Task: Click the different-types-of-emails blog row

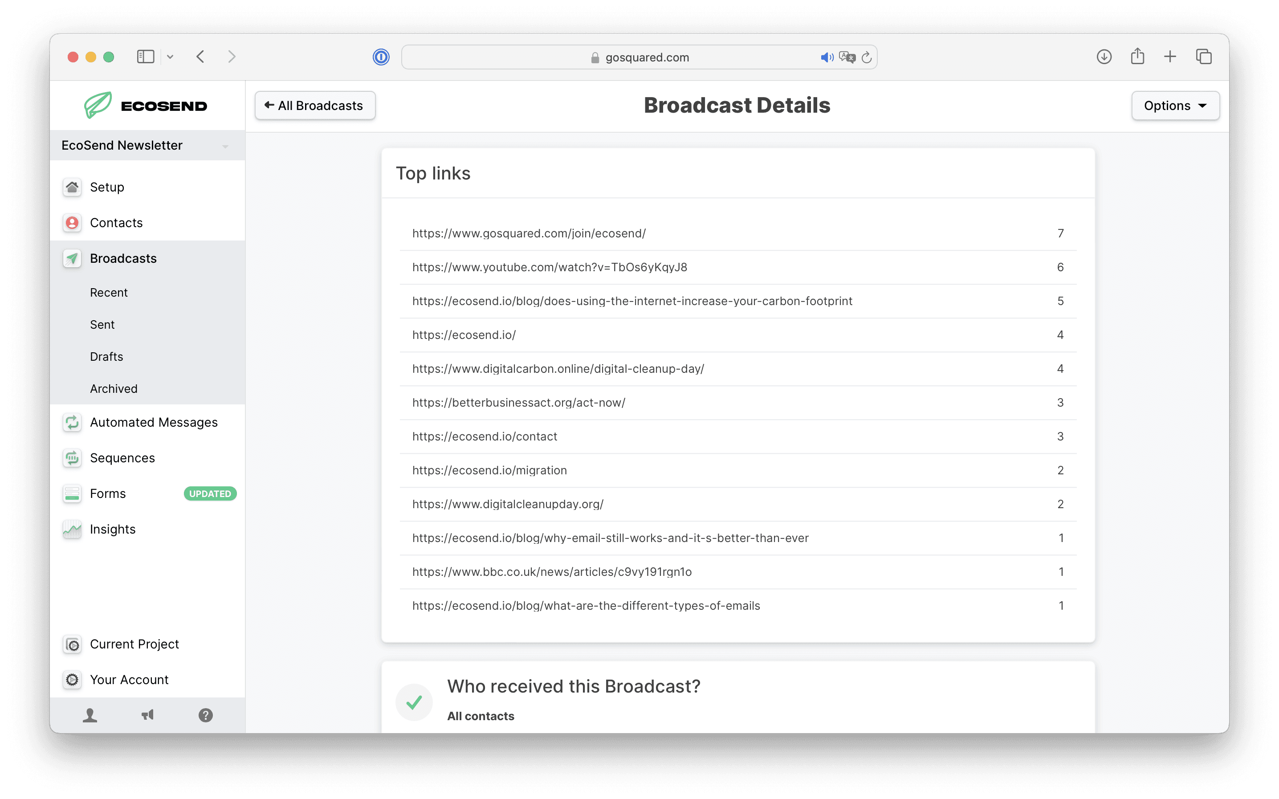Action: (x=737, y=605)
